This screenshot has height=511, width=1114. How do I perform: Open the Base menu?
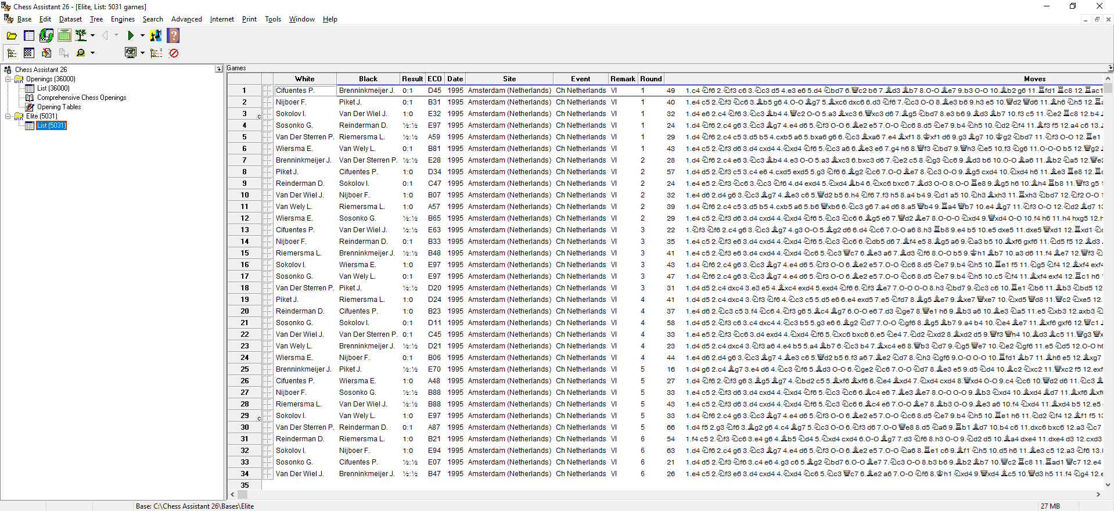(x=24, y=19)
